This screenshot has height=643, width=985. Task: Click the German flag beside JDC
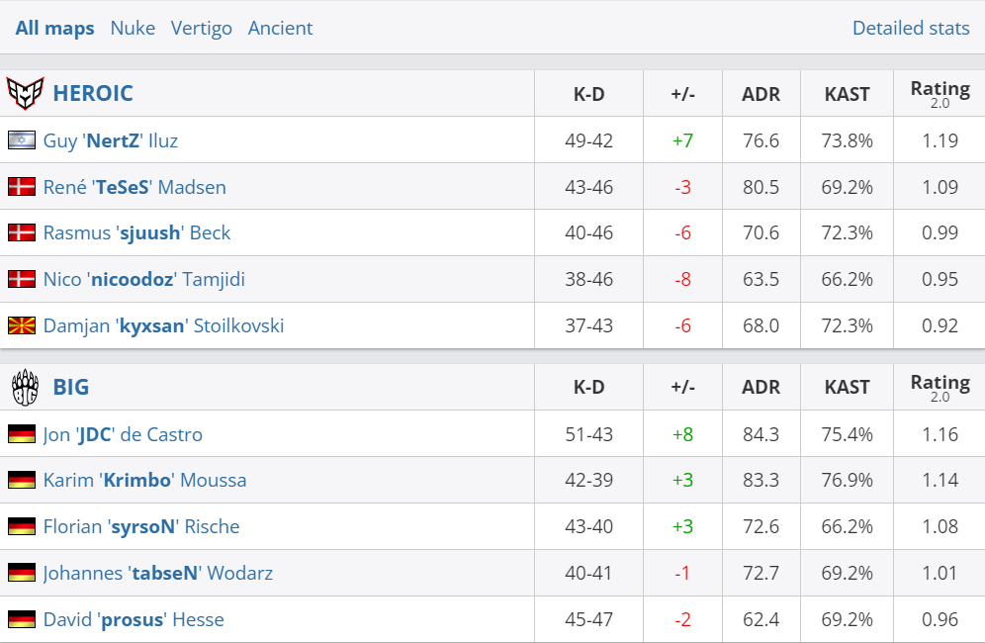pos(22,434)
